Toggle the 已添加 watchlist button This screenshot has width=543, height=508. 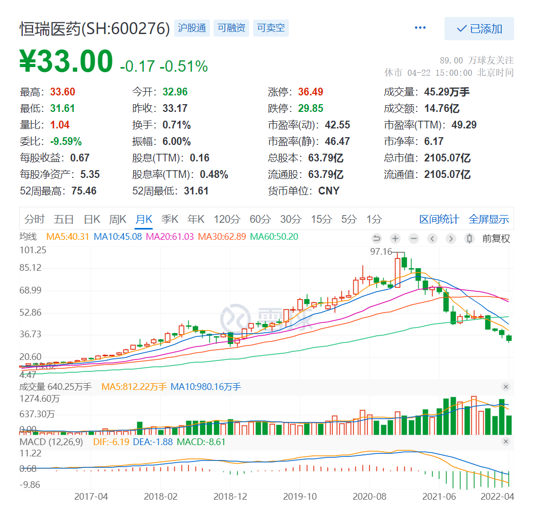pos(479,28)
